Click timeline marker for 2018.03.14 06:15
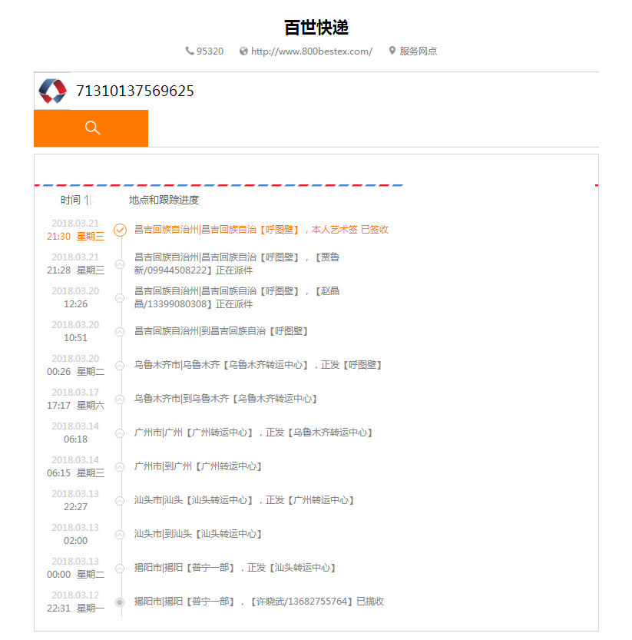Image resolution: width=632 pixels, height=640 pixels. tap(120, 467)
